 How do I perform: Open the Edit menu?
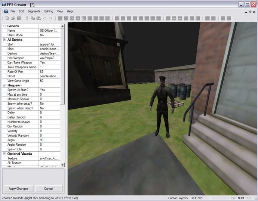(21, 11)
